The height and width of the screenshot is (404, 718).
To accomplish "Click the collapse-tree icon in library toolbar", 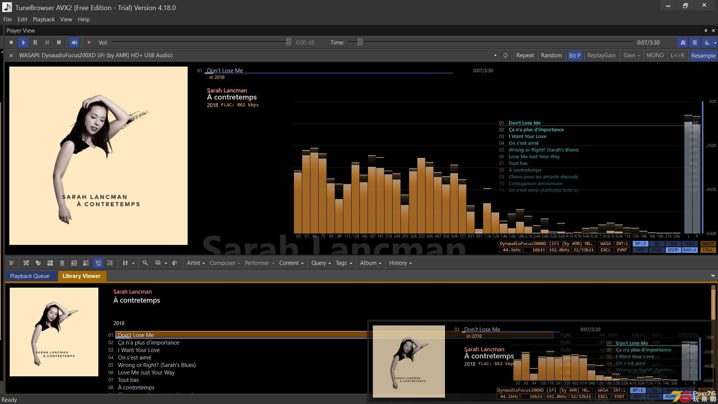I will pyautogui.click(x=11, y=263).
